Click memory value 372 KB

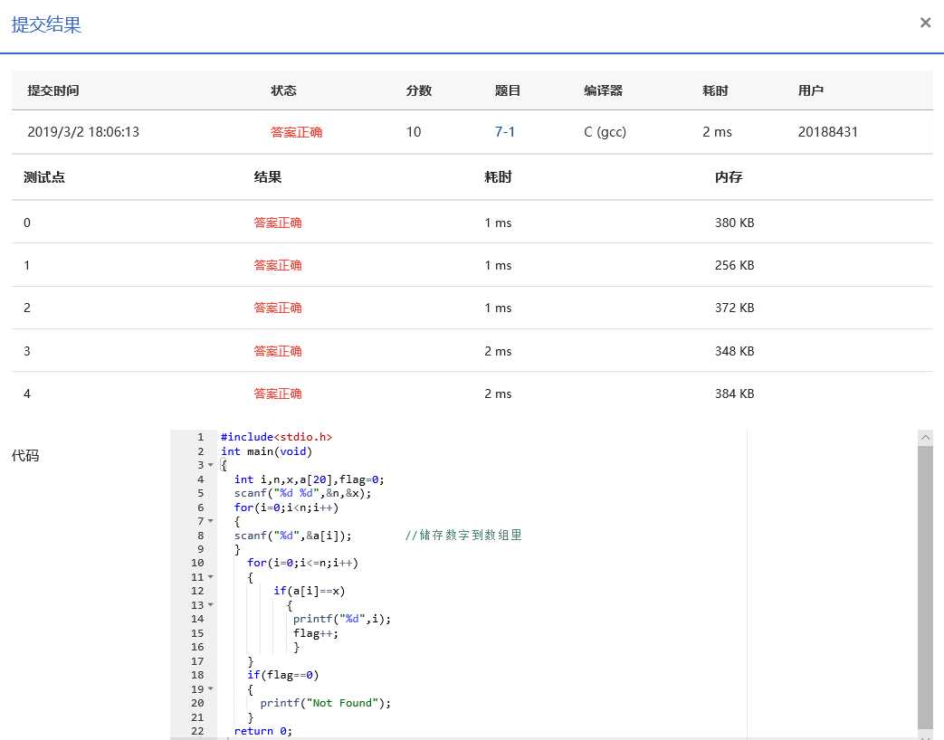[x=735, y=308]
